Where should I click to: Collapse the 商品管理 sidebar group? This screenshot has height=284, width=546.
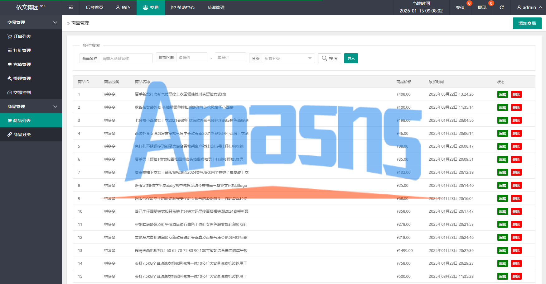[x=31, y=107]
